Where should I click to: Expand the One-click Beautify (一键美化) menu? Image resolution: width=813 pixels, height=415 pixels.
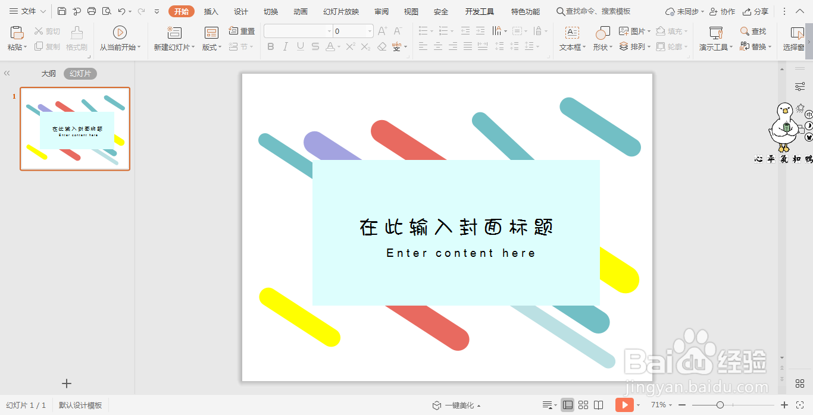456,405
